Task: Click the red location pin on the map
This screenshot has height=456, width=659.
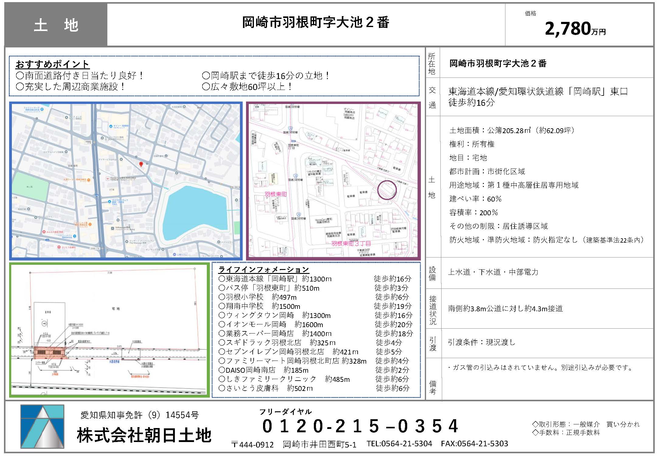Action: pos(141,164)
